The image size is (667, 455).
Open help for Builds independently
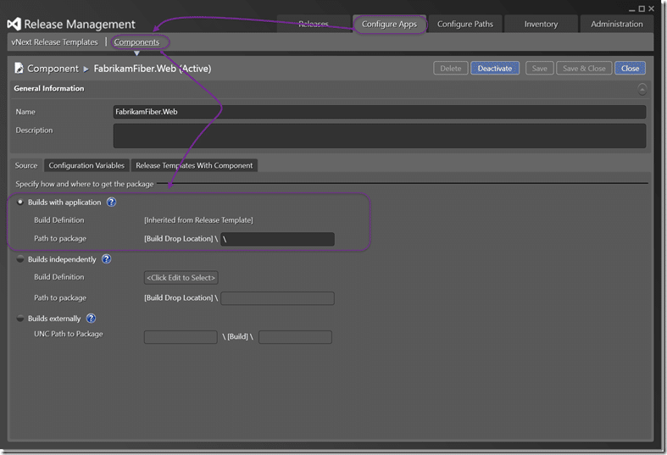(x=106, y=259)
